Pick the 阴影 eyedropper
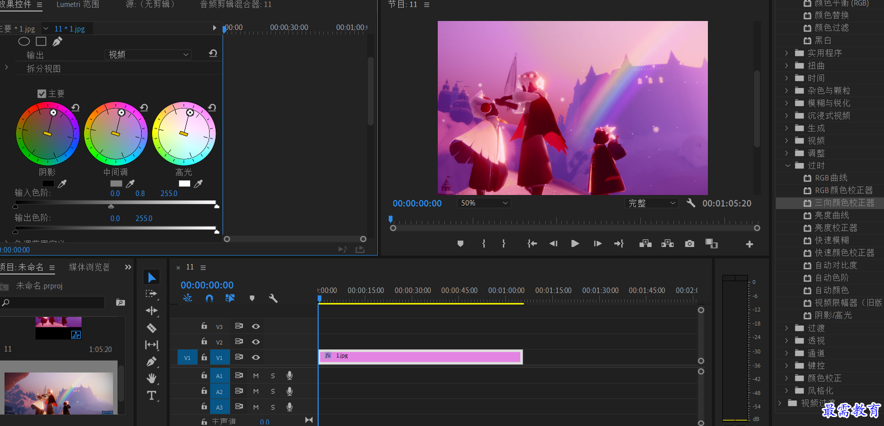Screen dimensions: 884x426 (x=63, y=184)
